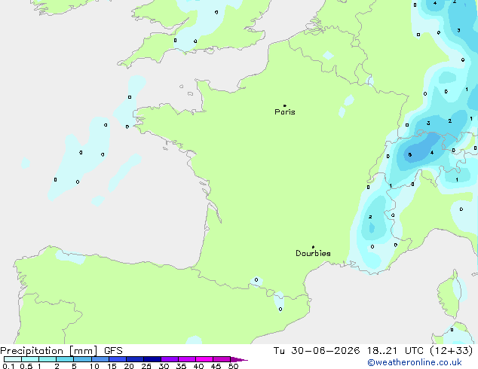This screenshot has height=369, width=478.
Task: Click the '50' legend scale value
Action: point(233,366)
